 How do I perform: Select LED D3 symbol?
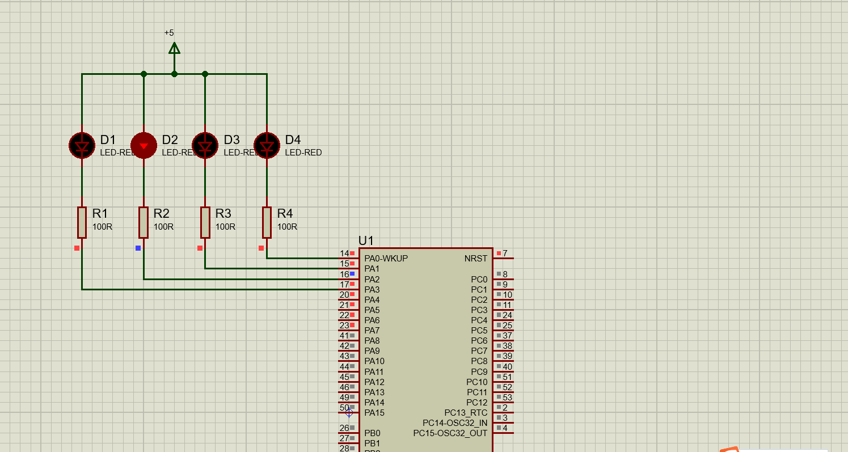pos(205,146)
